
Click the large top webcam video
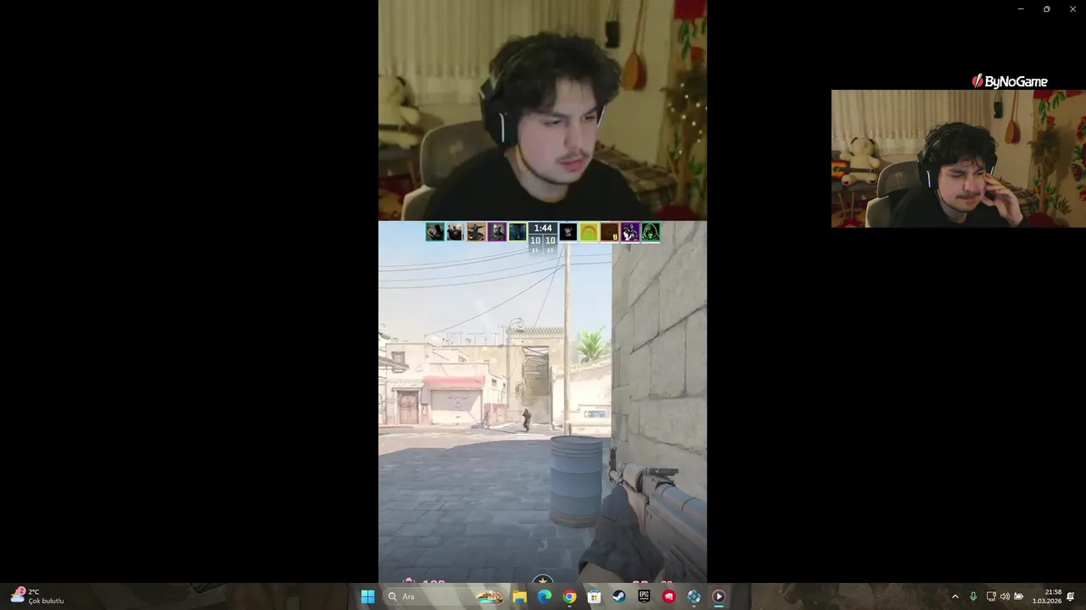coord(542,110)
